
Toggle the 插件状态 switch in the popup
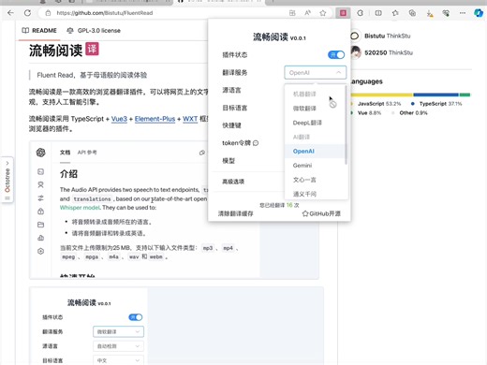pyautogui.click(x=336, y=55)
